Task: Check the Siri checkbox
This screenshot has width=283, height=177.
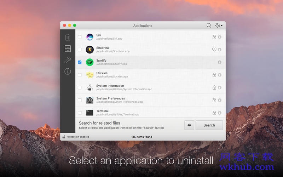Action: 80,37
